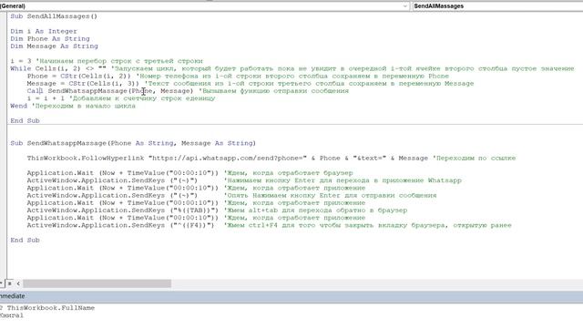Click the 'Dim Phone As String' line
This screenshot has height=328, width=583.
[50, 38]
